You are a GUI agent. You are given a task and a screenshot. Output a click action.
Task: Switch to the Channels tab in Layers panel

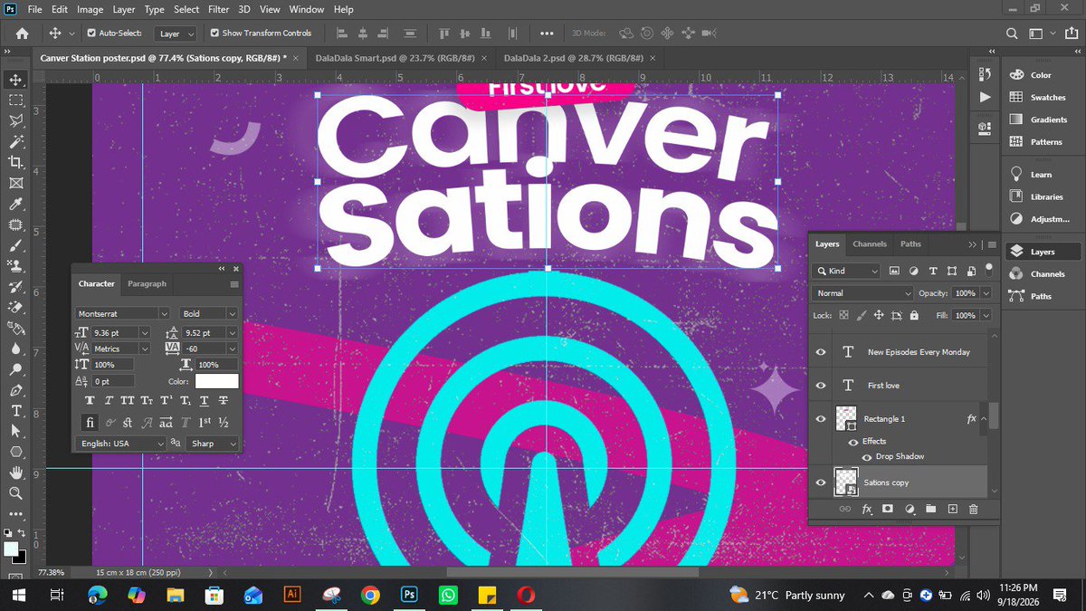point(870,243)
